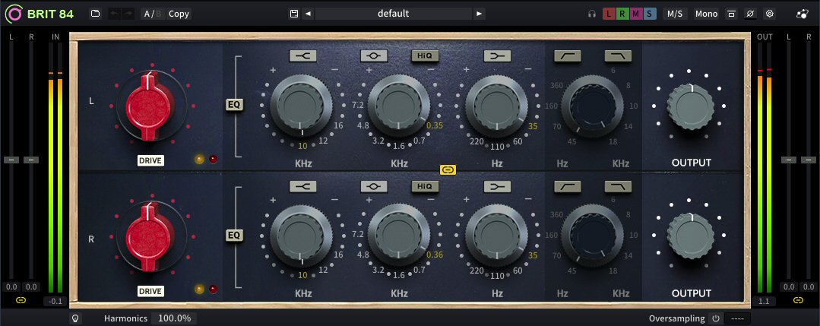
Task: Click the input L fader handle
Action: pyautogui.click(x=11, y=160)
